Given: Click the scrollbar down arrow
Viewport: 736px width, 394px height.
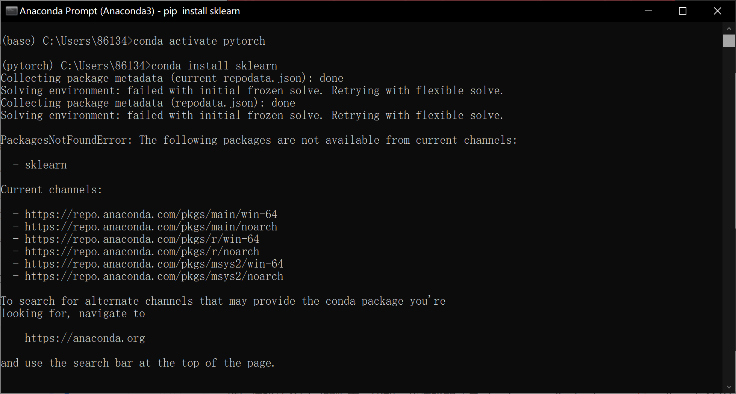Looking at the screenshot, I should [730, 387].
